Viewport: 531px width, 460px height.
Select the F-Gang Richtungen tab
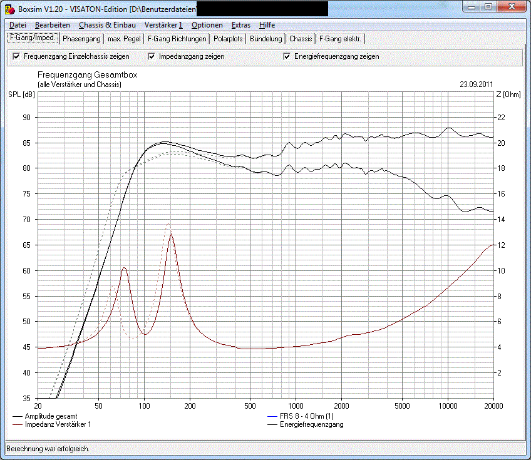[177, 39]
